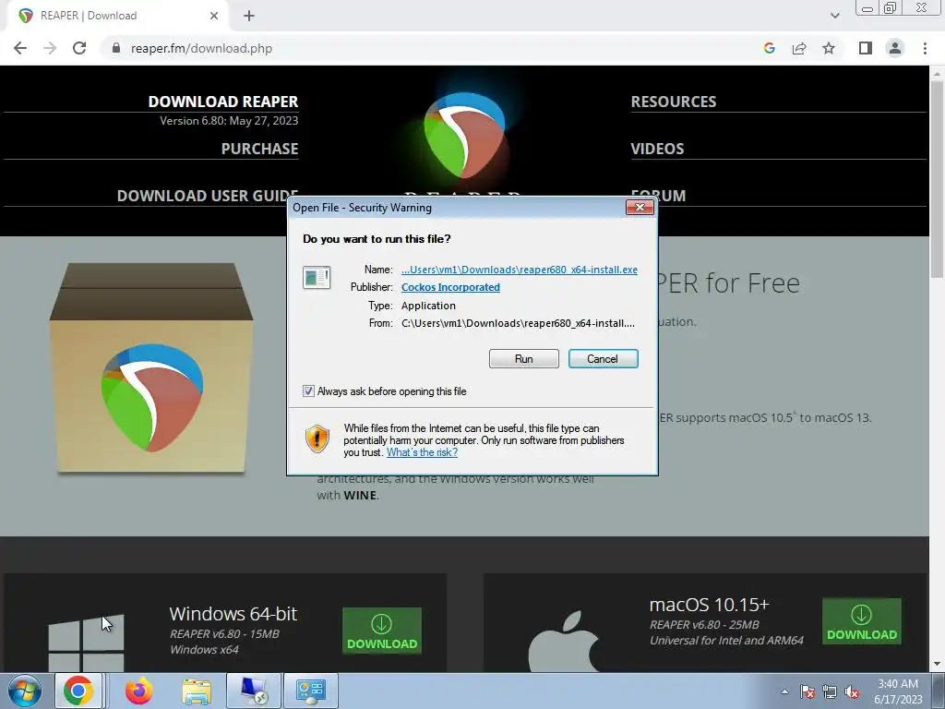Click the REAPER box package image

[151, 368]
